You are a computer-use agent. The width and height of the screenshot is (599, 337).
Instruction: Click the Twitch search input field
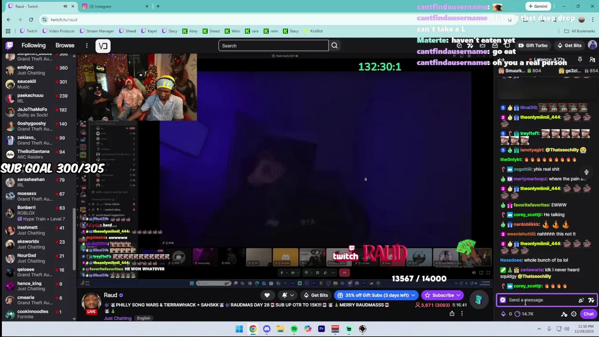click(x=273, y=45)
